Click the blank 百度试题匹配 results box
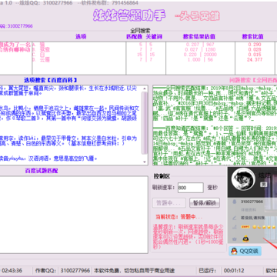The image size is (277, 277). [x=74, y=215]
